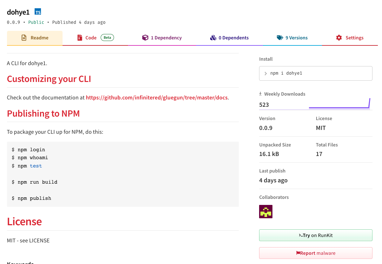Click the Report malware button
The width and height of the screenshot is (382, 264).
point(316,253)
